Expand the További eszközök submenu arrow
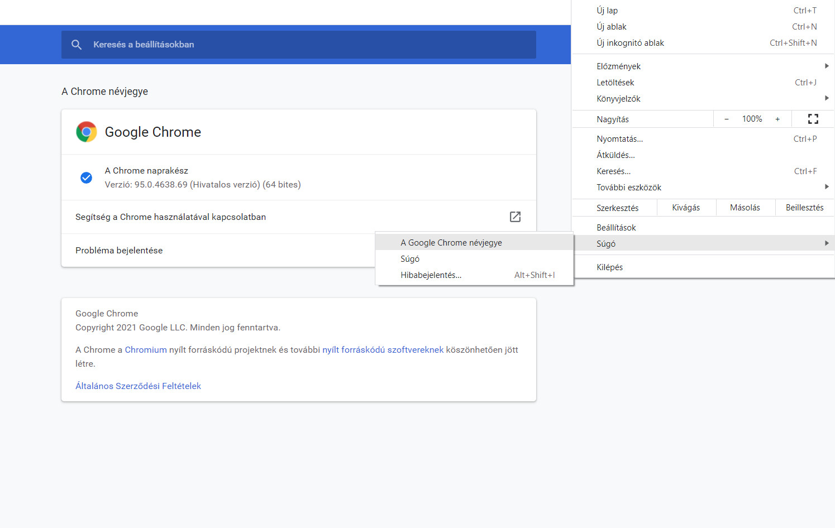Image resolution: width=835 pixels, height=528 pixels. tap(827, 187)
